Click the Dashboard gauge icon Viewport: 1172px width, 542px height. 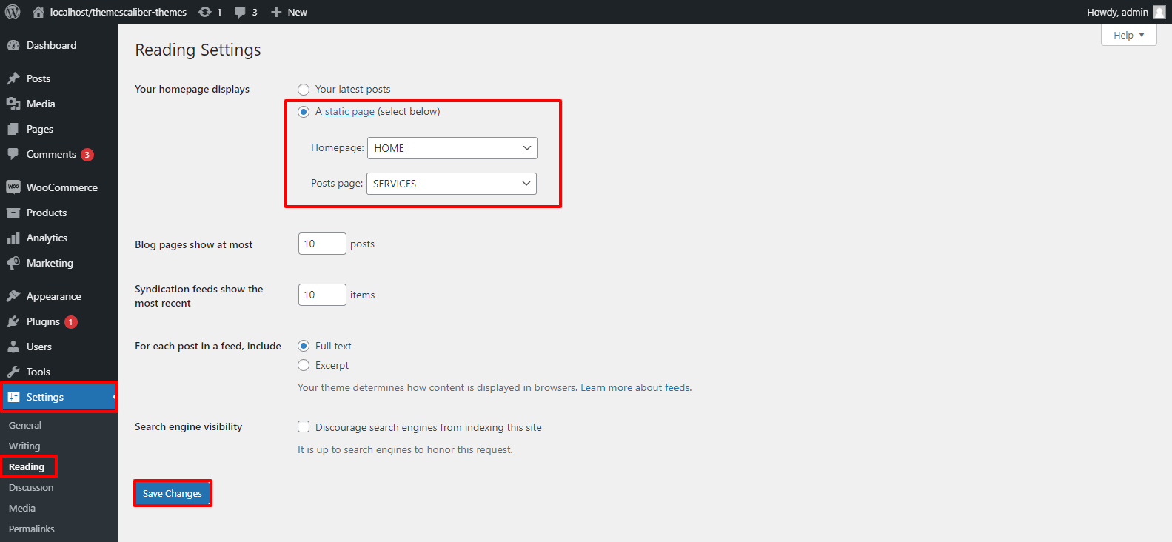pos(13,45)
